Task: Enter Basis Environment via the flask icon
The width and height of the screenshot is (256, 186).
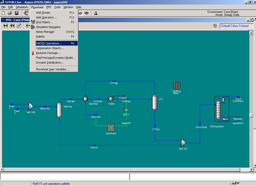Action: pyautogui.click(x=96, y=13)
